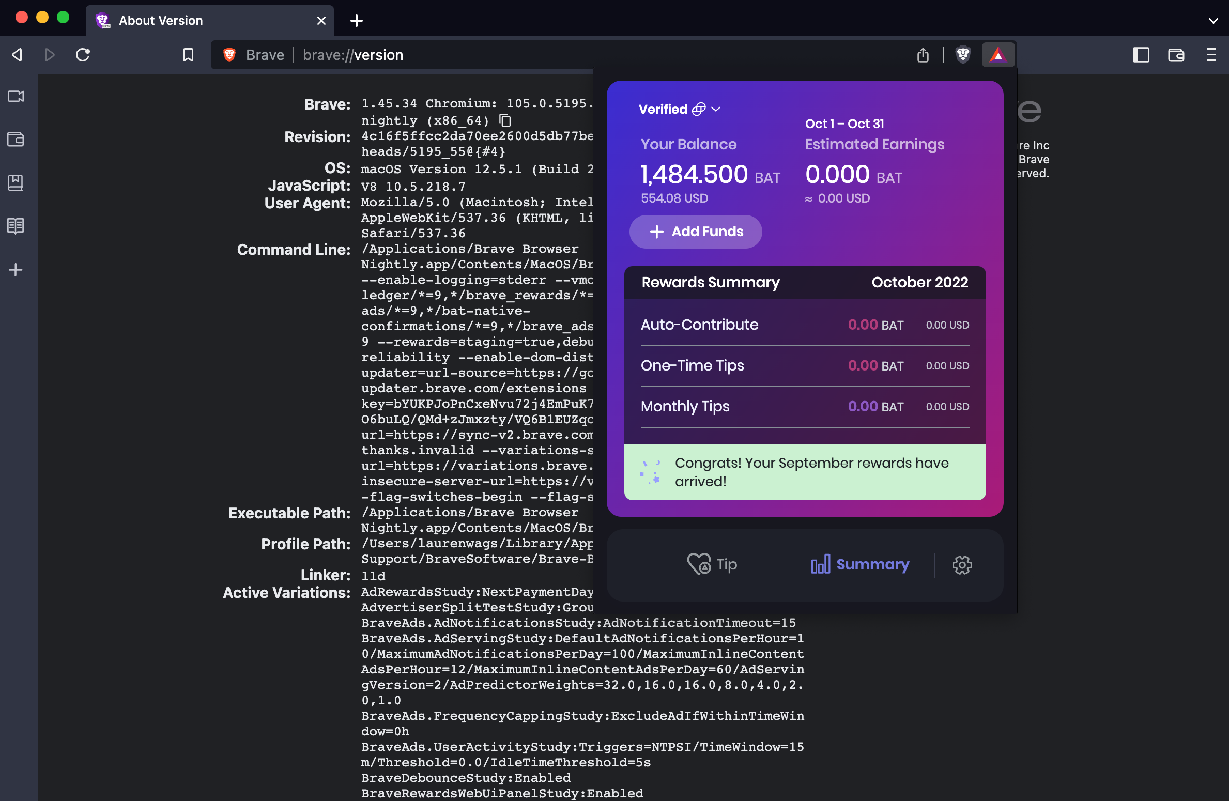Open the wallet icon in the sidebar
Image resolution: width=1229 pixels, height=801 pixels.
[16, 140]
